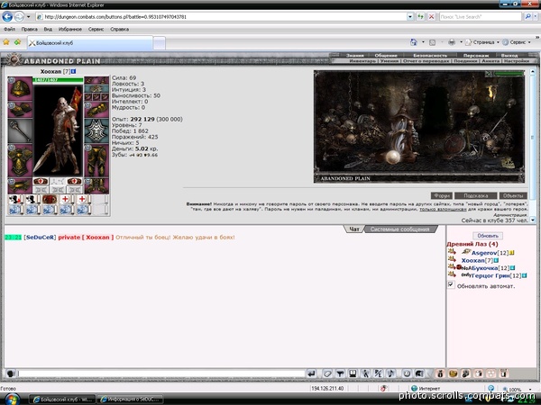541x405 pixels.
Task: Click the info icon next to Asgerov[12]
Action: [x=511, y=253]
